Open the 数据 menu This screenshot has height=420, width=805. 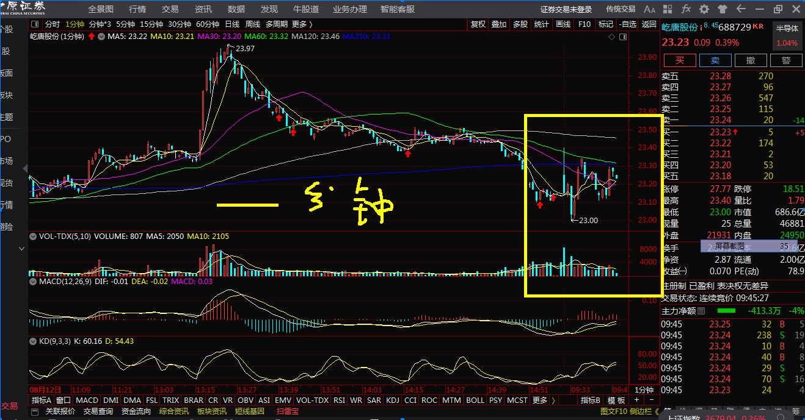coord(236,9)
